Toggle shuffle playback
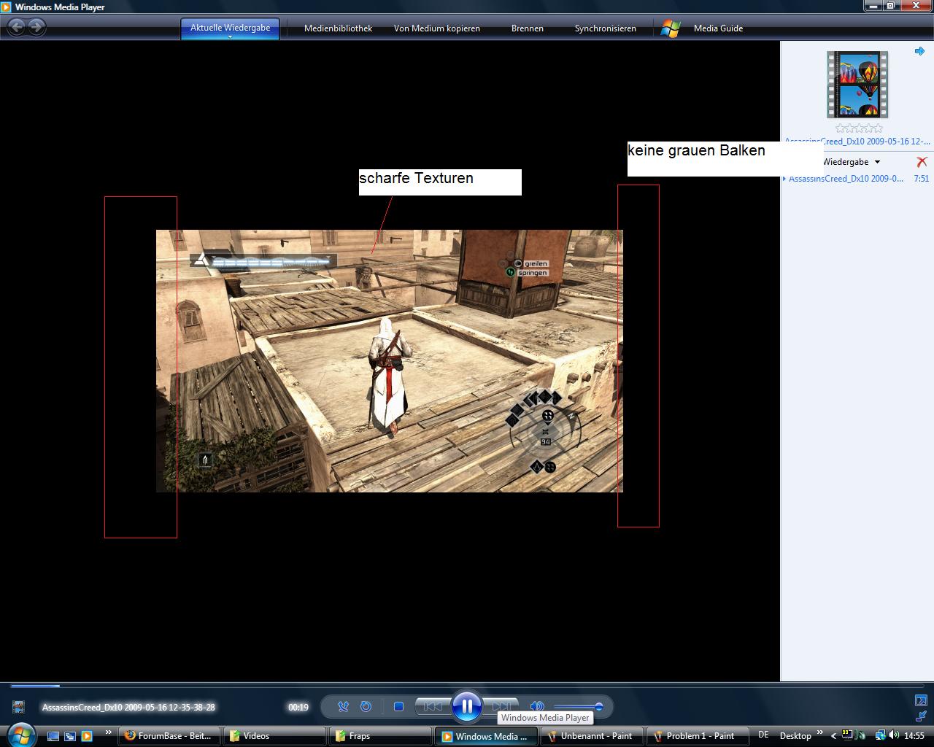934x747 pixels. [343, 706]
